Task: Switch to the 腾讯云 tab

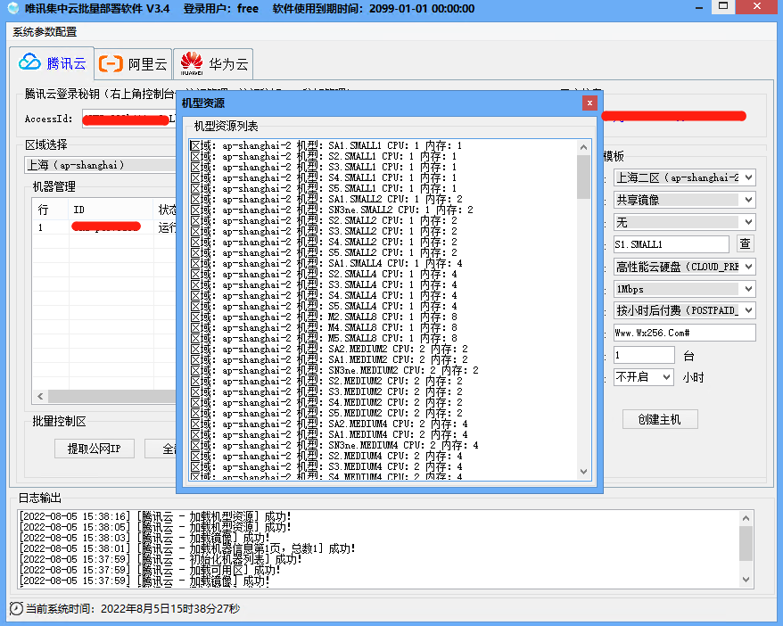Action: coord(52,63)
